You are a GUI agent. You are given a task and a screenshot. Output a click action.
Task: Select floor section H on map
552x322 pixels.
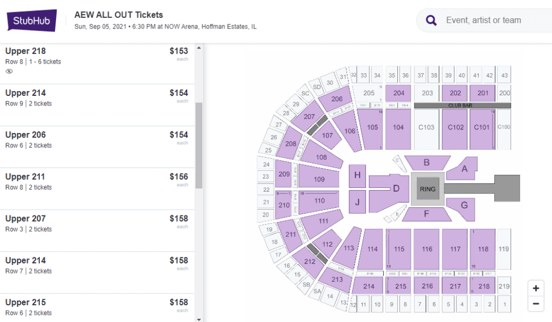click(x=357, y=176)
